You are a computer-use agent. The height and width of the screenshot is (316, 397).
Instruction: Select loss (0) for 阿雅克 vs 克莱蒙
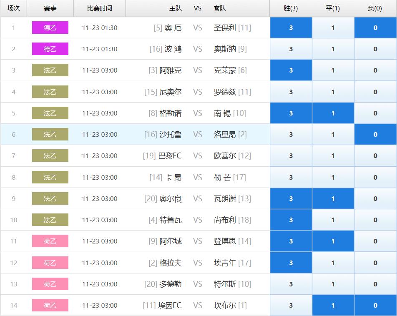pyautogui.click(x=375, y=70)
